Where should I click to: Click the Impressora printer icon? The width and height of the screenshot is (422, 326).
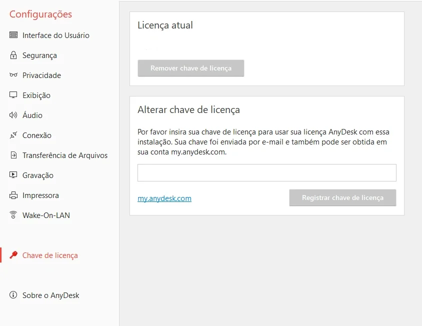click(13, 195)
